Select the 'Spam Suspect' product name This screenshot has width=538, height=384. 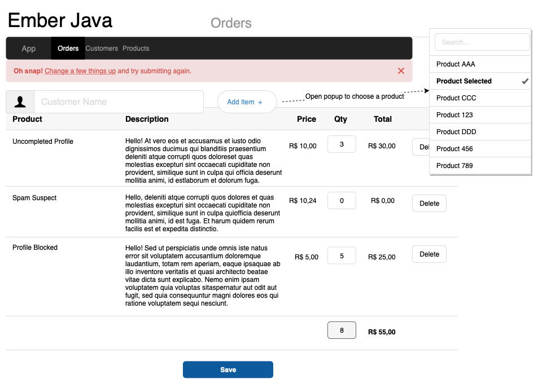pyautogui.click(x=34, y=198)
